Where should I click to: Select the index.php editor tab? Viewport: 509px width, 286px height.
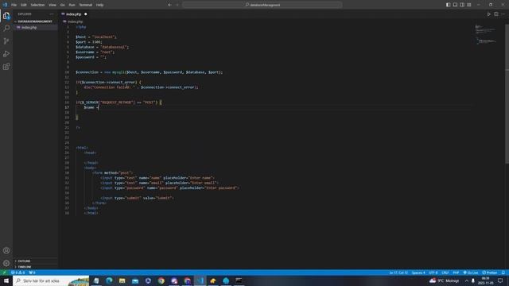(74, 14)
